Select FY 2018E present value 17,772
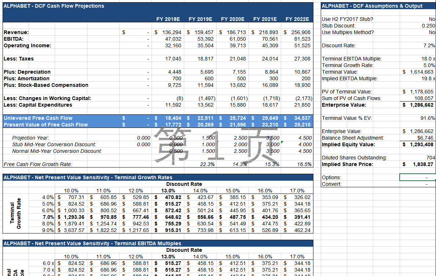This screenshot has height=276, width=436. (x=173, y=125)
